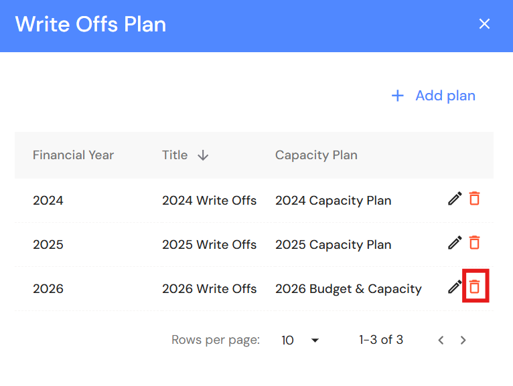Edit the 2024 Write Offs plan
This screenshot has height=386, width=513.
tap(455, 199)
